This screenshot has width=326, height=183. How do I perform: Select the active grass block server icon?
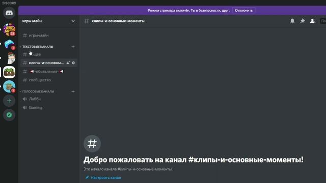[x=9, y=72]
